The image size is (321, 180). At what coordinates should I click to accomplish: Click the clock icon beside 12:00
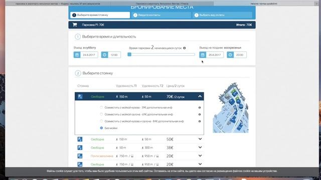pyautogui.click(x=104, y=55)
